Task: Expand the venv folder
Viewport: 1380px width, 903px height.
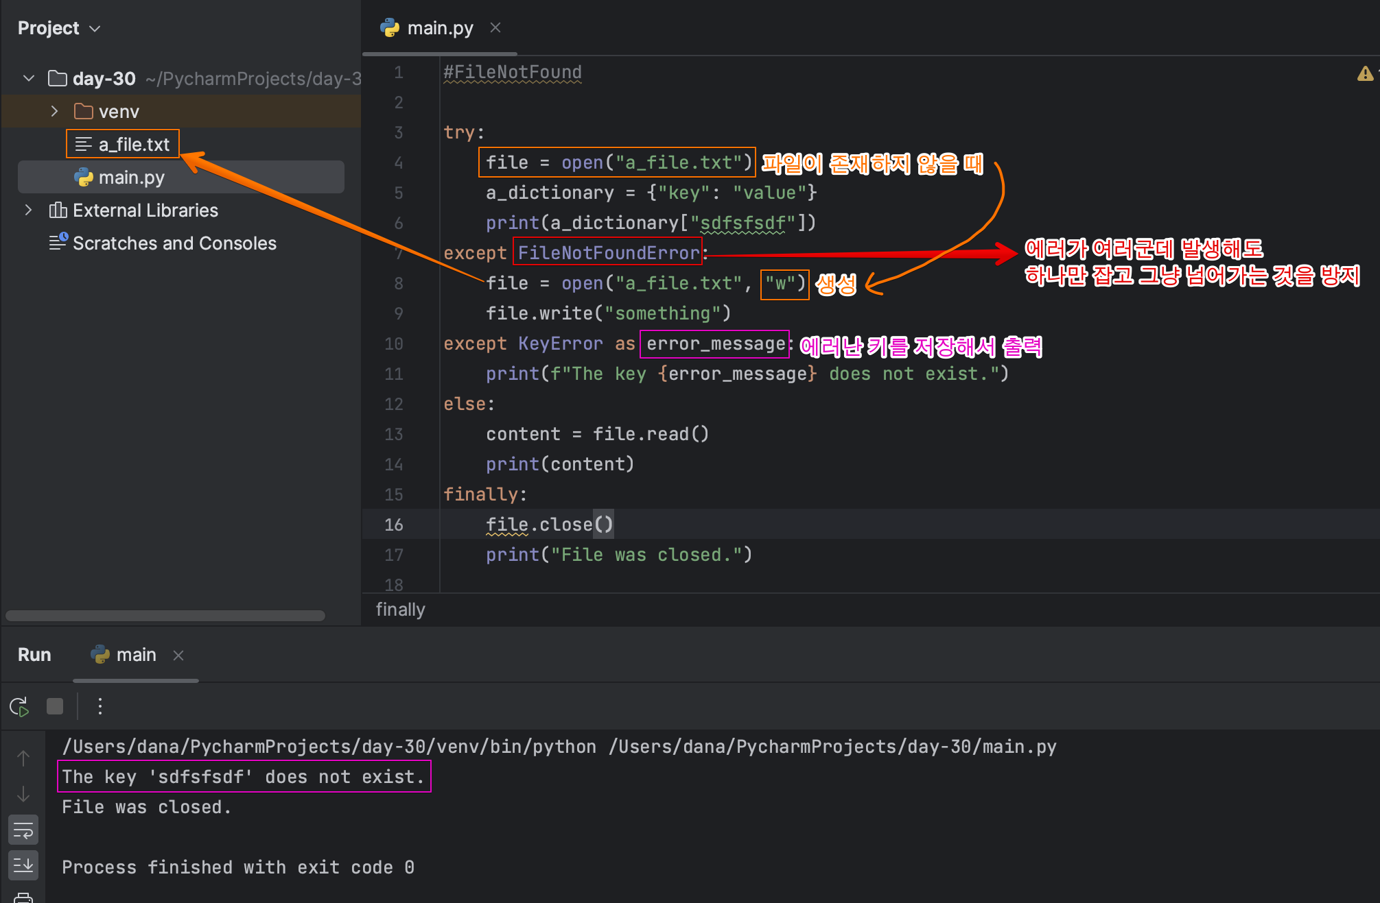Action: pos(55,111)
